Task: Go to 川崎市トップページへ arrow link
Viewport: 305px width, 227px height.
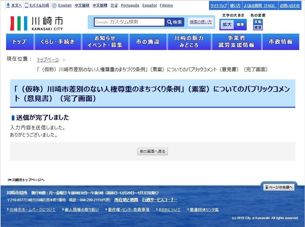Action: (26, 180)
